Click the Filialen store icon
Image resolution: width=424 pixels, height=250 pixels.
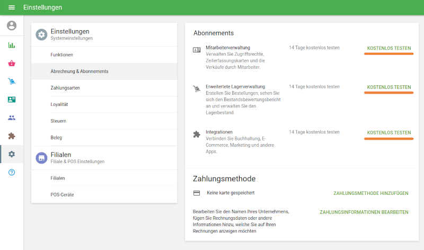tap(41, 158)
